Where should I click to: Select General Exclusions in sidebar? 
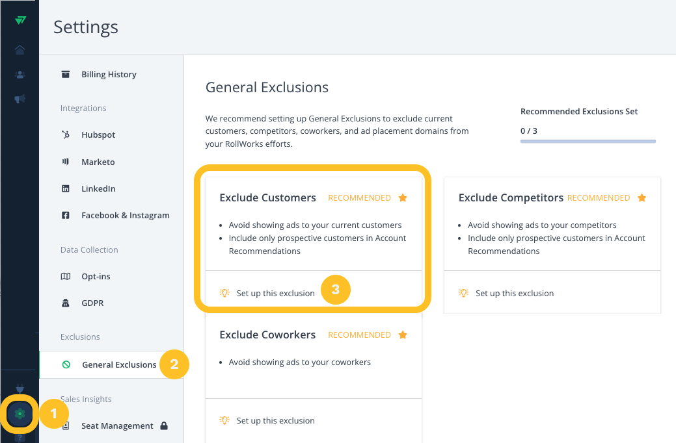point(112,364)
